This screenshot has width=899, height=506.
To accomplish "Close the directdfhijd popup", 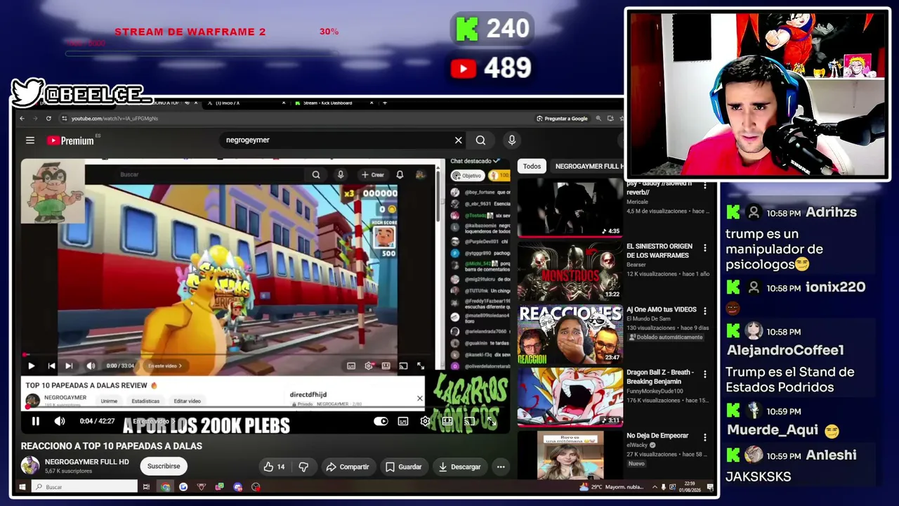I will click(x=420, y=398).
